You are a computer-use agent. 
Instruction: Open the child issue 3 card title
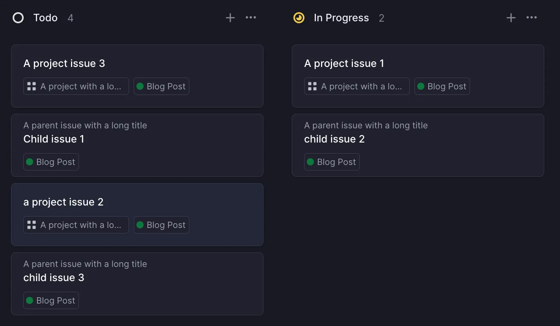pos(54,278)
